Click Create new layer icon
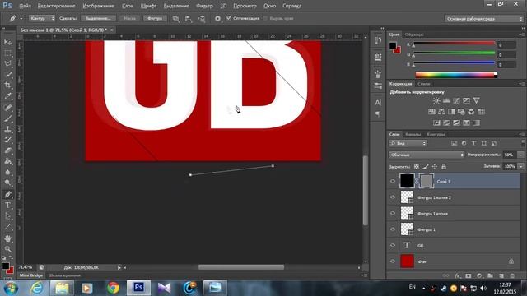This screenshot has width=527, height=296. point(501,276)
